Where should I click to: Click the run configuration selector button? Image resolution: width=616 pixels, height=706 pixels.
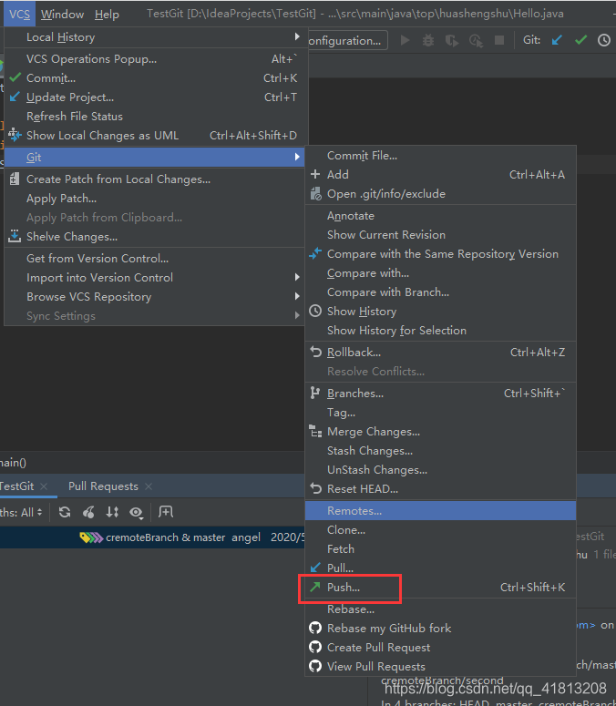click(x=347, y=40)
